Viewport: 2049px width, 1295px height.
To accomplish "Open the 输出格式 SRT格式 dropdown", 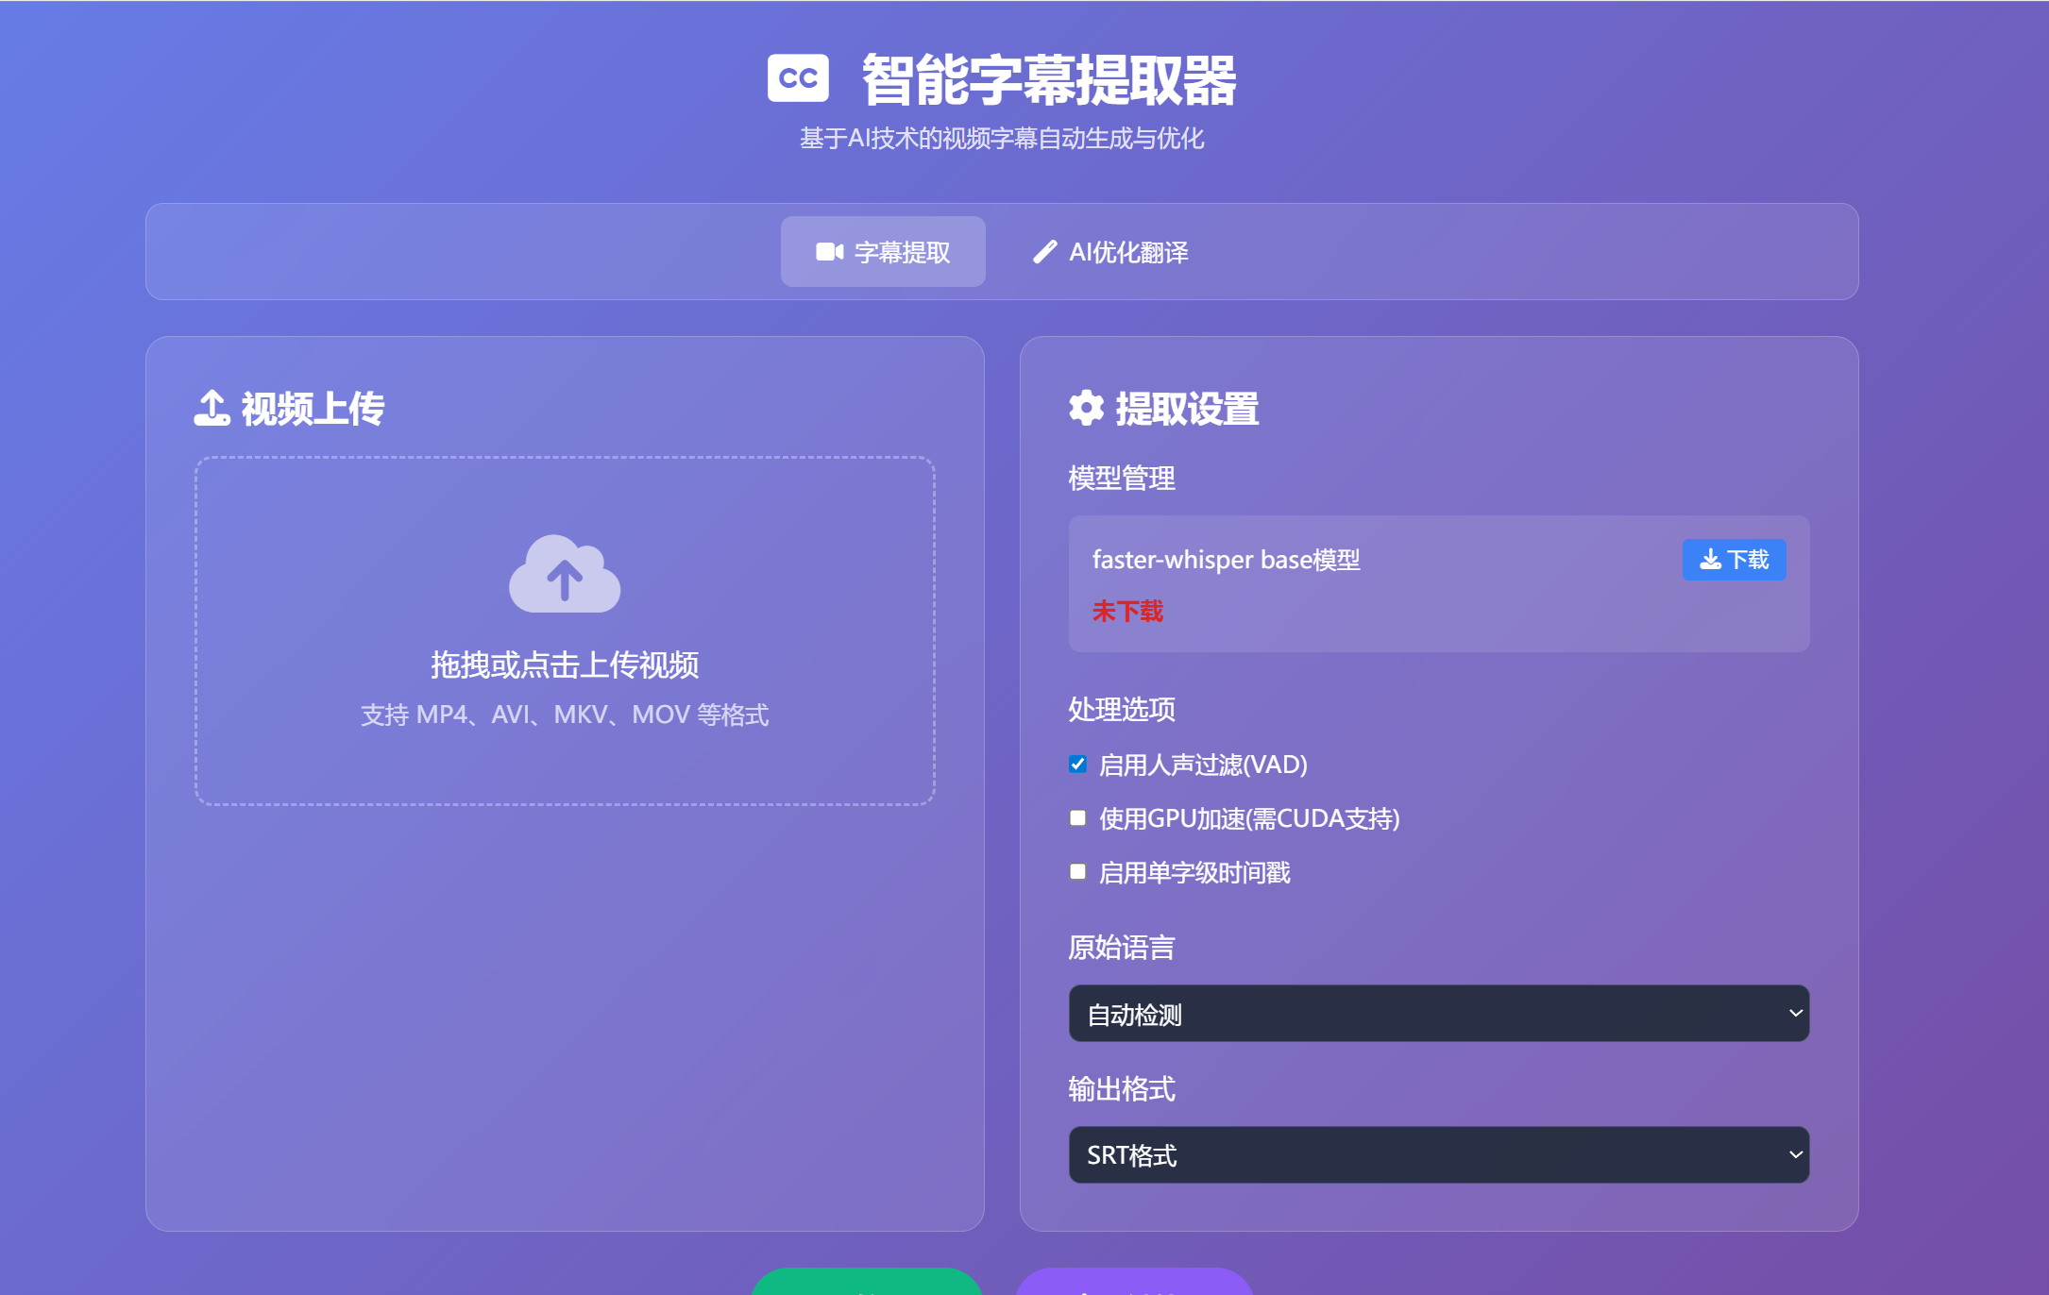I will point(1437,1154).
